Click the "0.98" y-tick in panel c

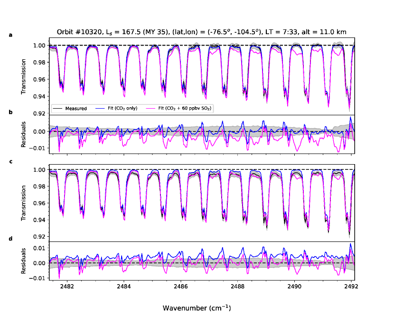tap(39, 186)
